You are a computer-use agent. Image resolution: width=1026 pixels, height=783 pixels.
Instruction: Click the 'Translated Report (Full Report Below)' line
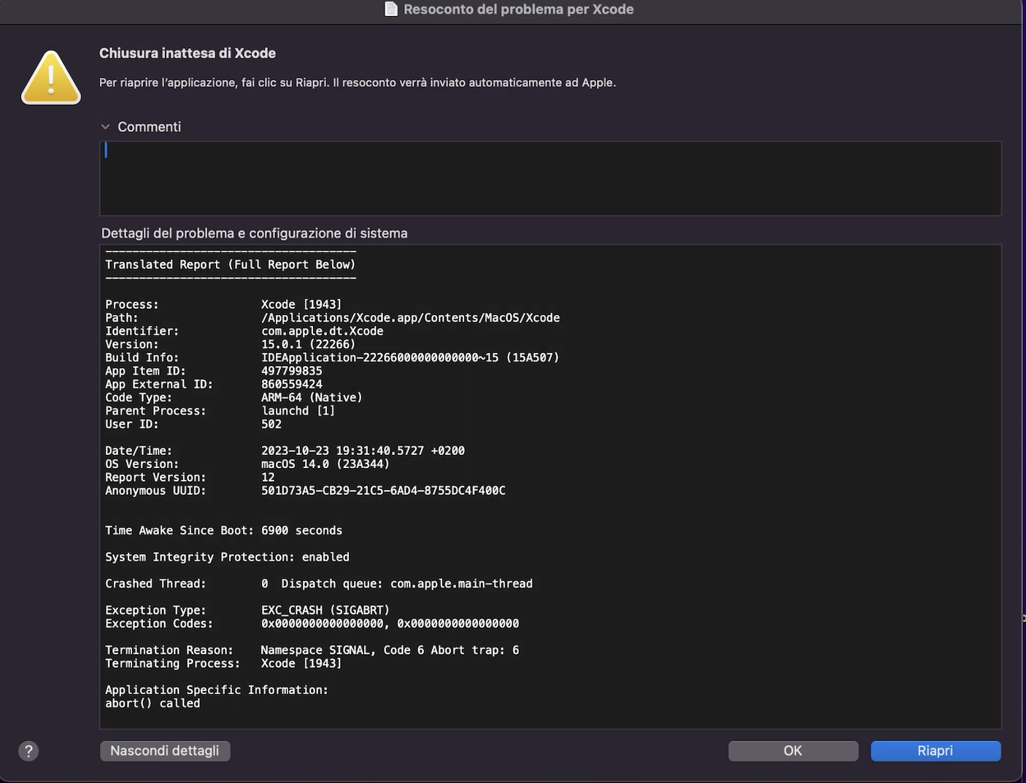coord(231,265)
